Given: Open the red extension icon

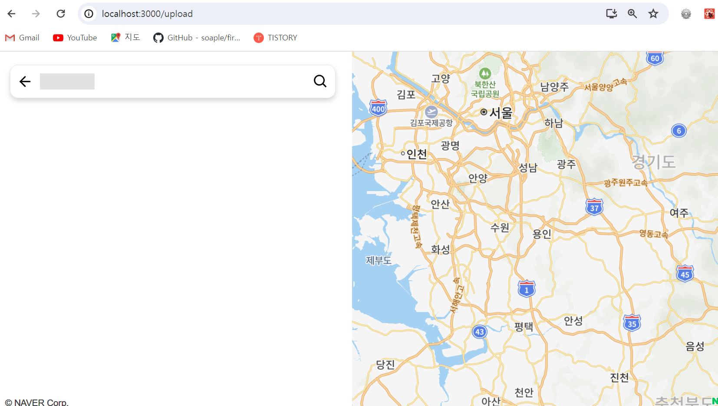Looking at the screenshot, I should 709,14.
